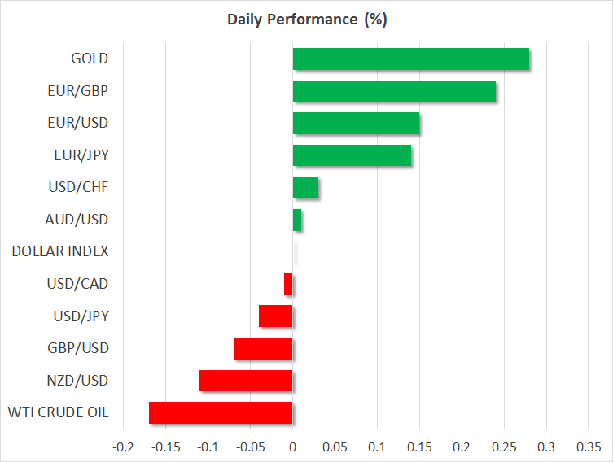Select the red WTI CRUDE OIL bar

click(x=221, y=412)
